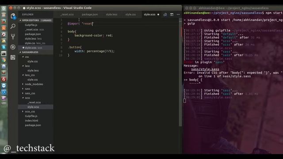Split the editor with split icon

tap(172, 15)
